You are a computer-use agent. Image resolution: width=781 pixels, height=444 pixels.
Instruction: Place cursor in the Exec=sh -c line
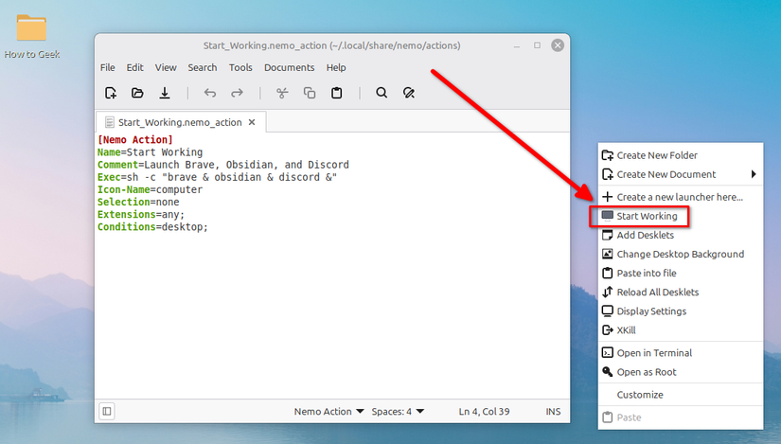pos(217,177)
